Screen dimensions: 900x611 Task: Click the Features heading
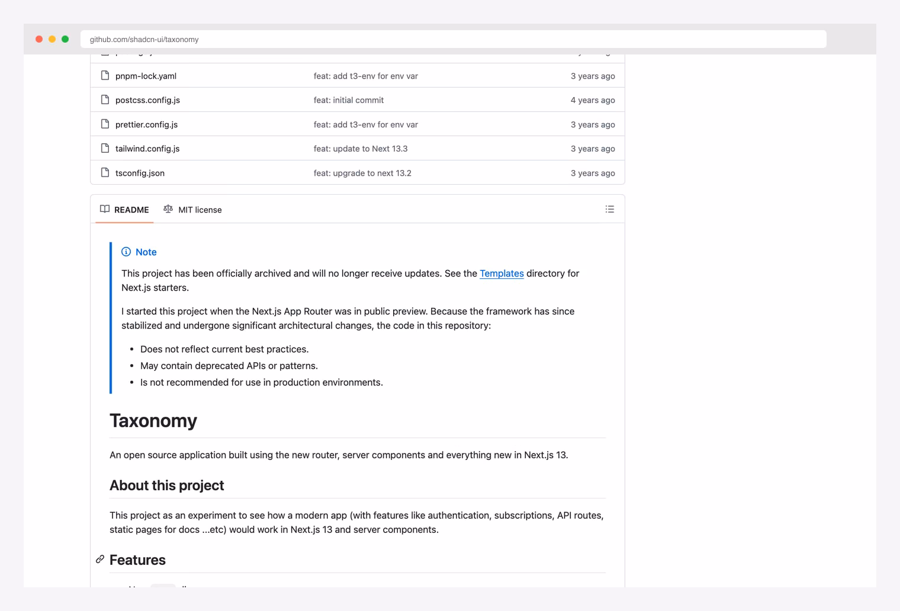pyautogui.click(x=137, y=560)
